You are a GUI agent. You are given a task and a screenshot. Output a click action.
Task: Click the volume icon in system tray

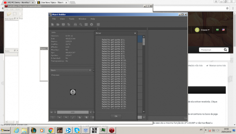pos(217,130)
